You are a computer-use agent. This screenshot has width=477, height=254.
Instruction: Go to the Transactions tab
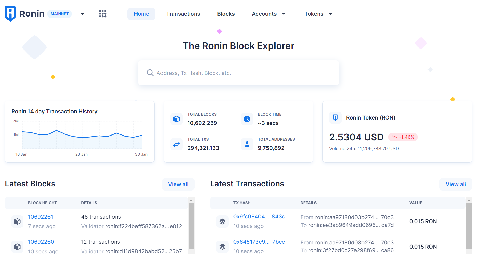pyautogui.click(x=183, y=14)
